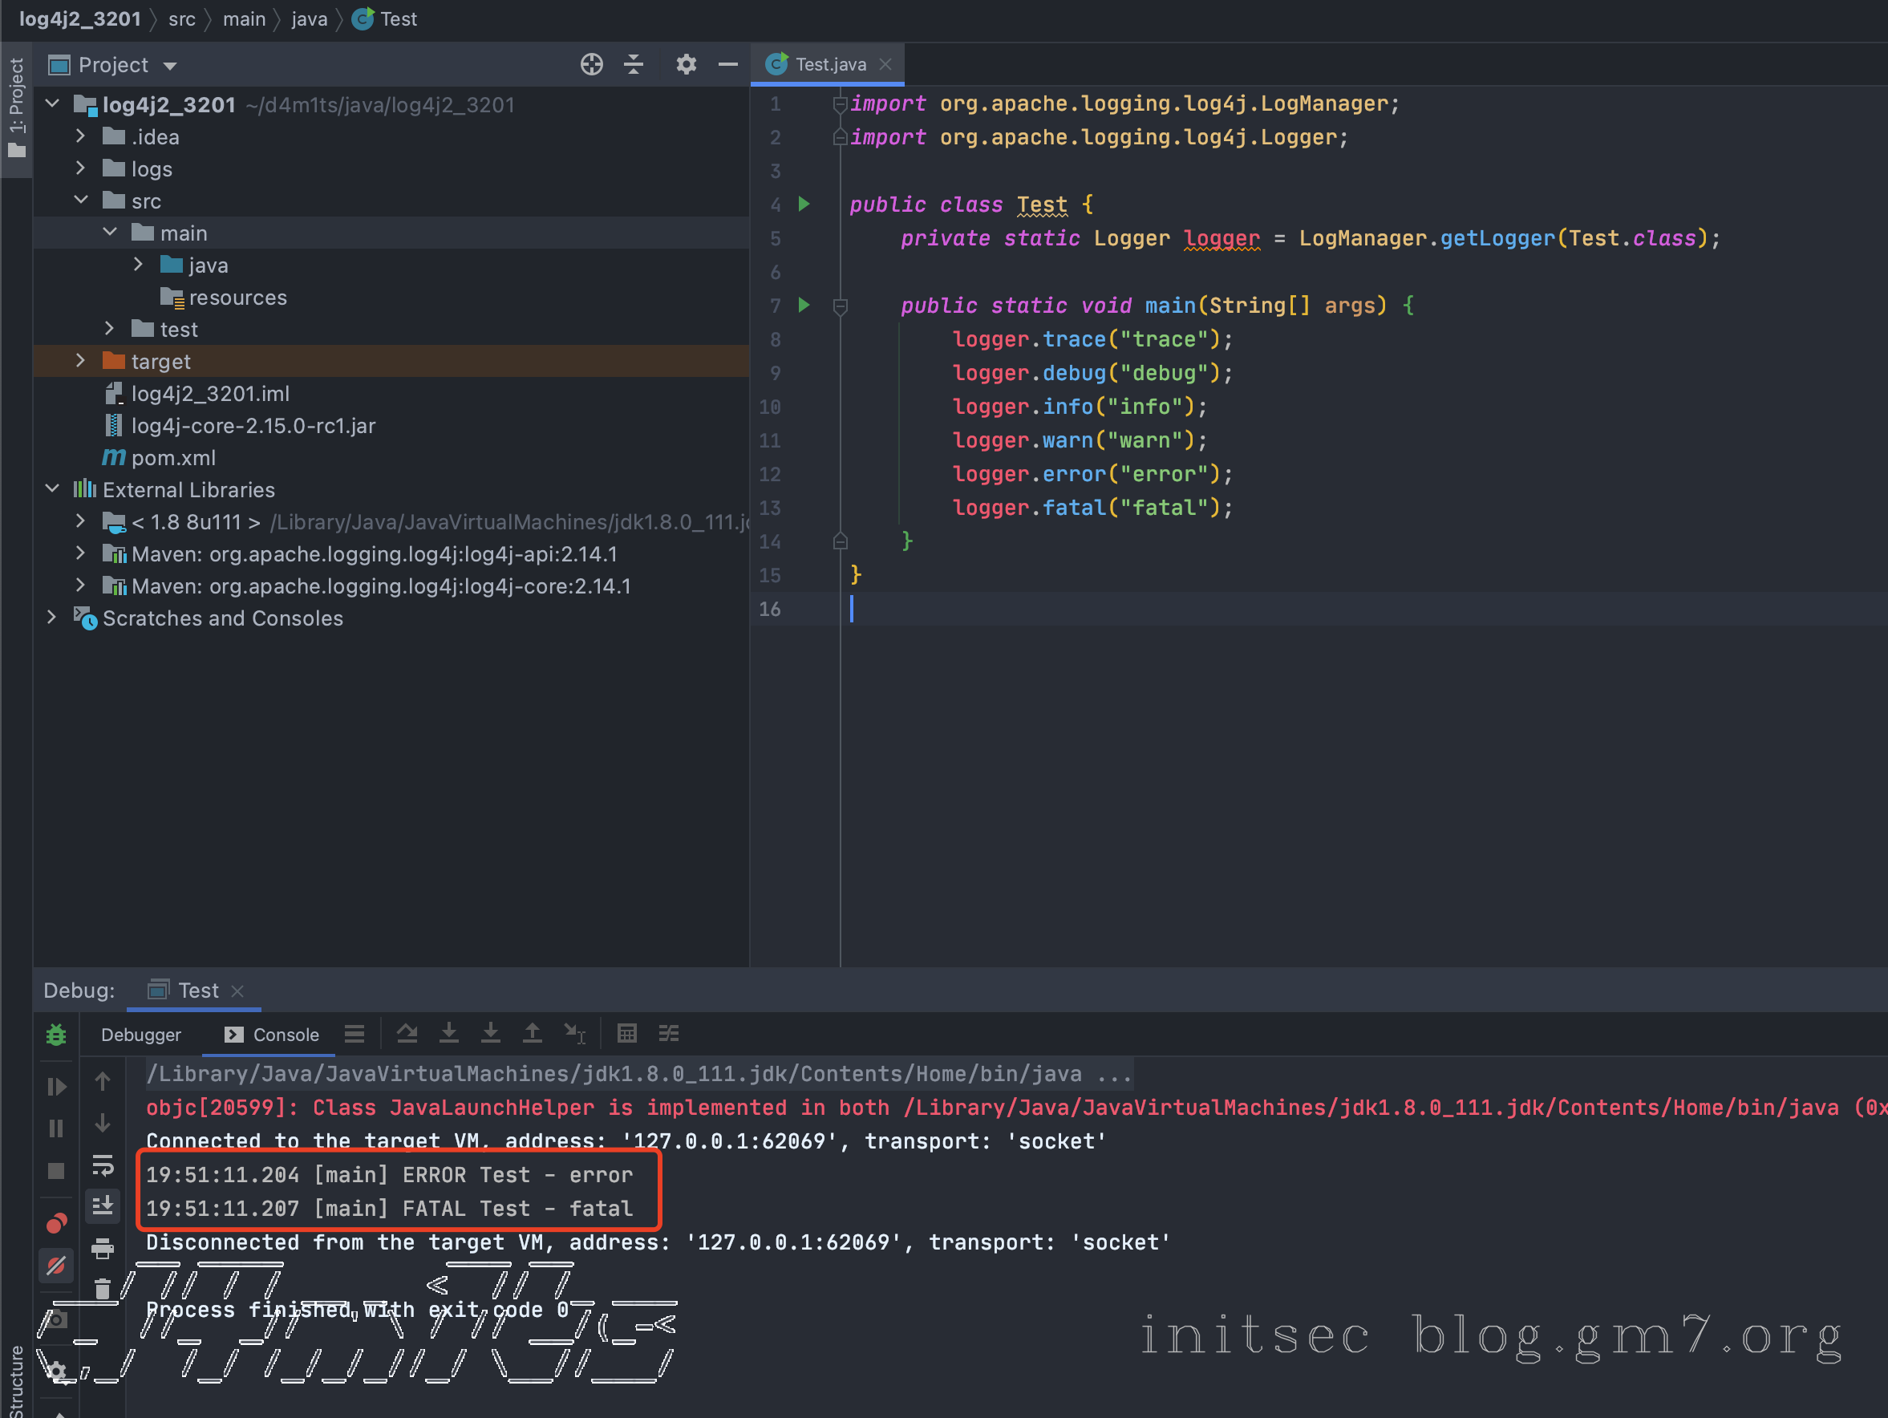This screenshot has width=1888, height=1418.
Task: Expand the target folder
Action: (x=80, y=361)
